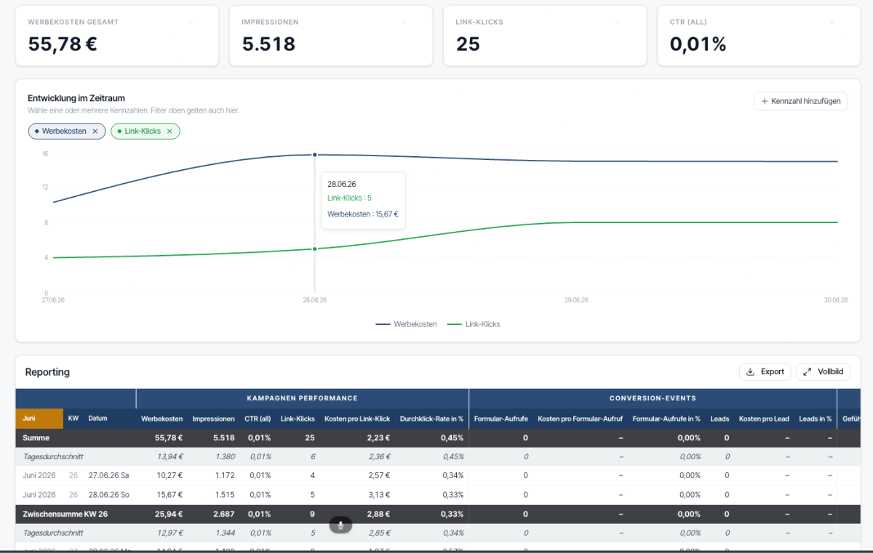Click the Werbekosten data point at 28.06.26

pyautogui.click(x=314, y=155)
